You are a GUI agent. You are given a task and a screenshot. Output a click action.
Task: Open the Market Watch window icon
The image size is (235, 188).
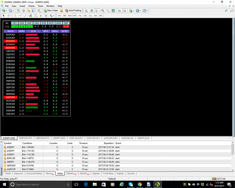click(18, 11)
